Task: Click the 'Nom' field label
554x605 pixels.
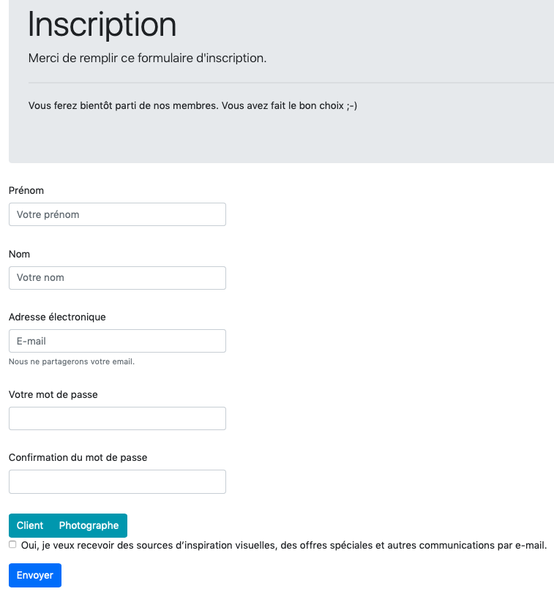Action: [20, 254]
